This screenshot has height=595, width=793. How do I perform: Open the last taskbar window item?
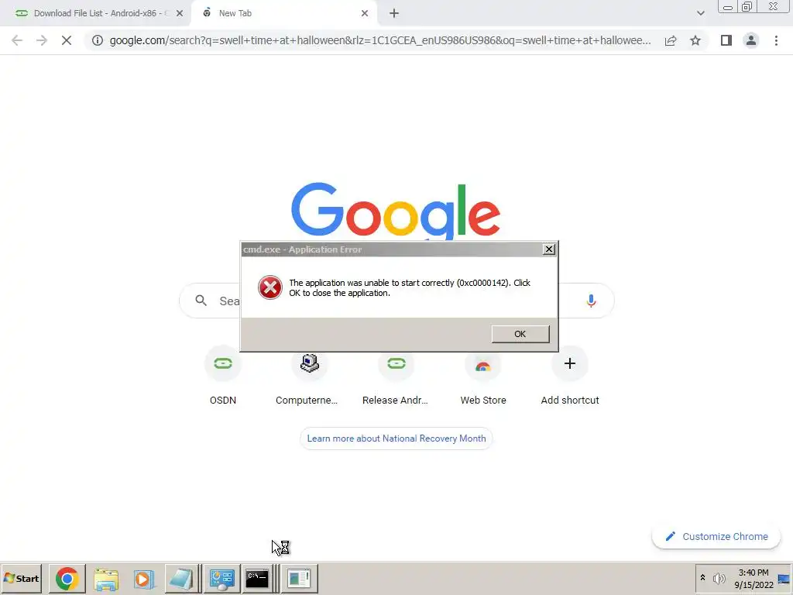click(x=299, y=579)
